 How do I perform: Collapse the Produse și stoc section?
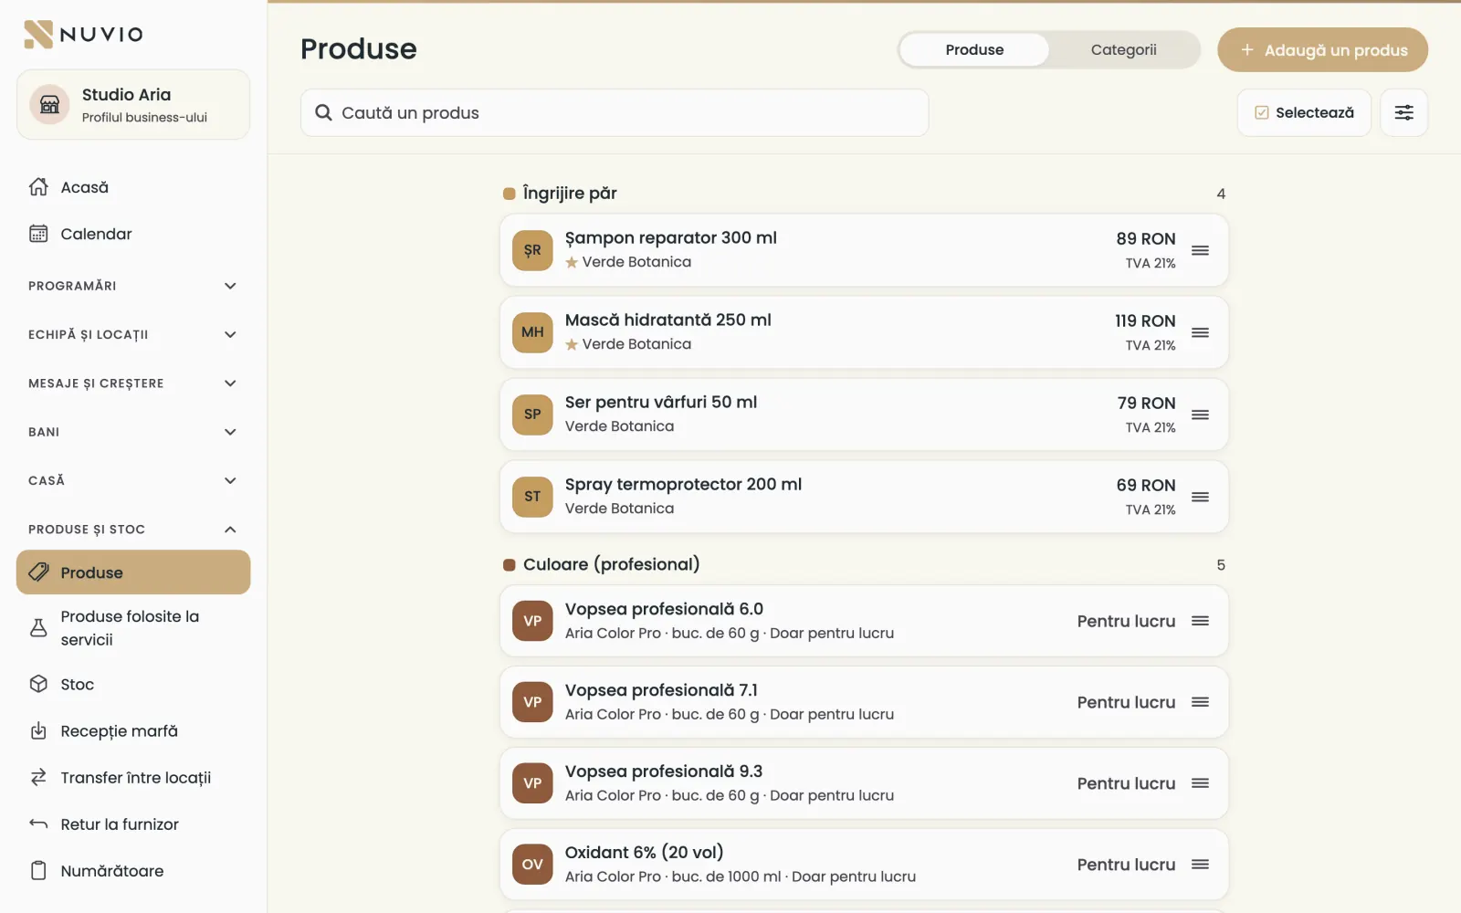tap(133, 530)
